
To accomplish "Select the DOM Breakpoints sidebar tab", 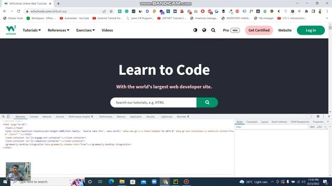I will click(x=300, y=122).
